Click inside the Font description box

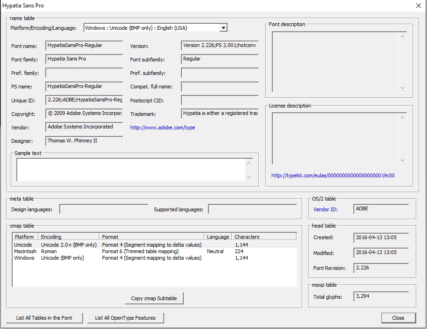tap(336, 62)
